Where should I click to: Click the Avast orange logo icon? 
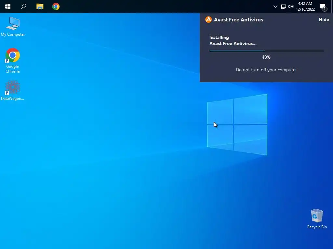[x=208, y=19]
